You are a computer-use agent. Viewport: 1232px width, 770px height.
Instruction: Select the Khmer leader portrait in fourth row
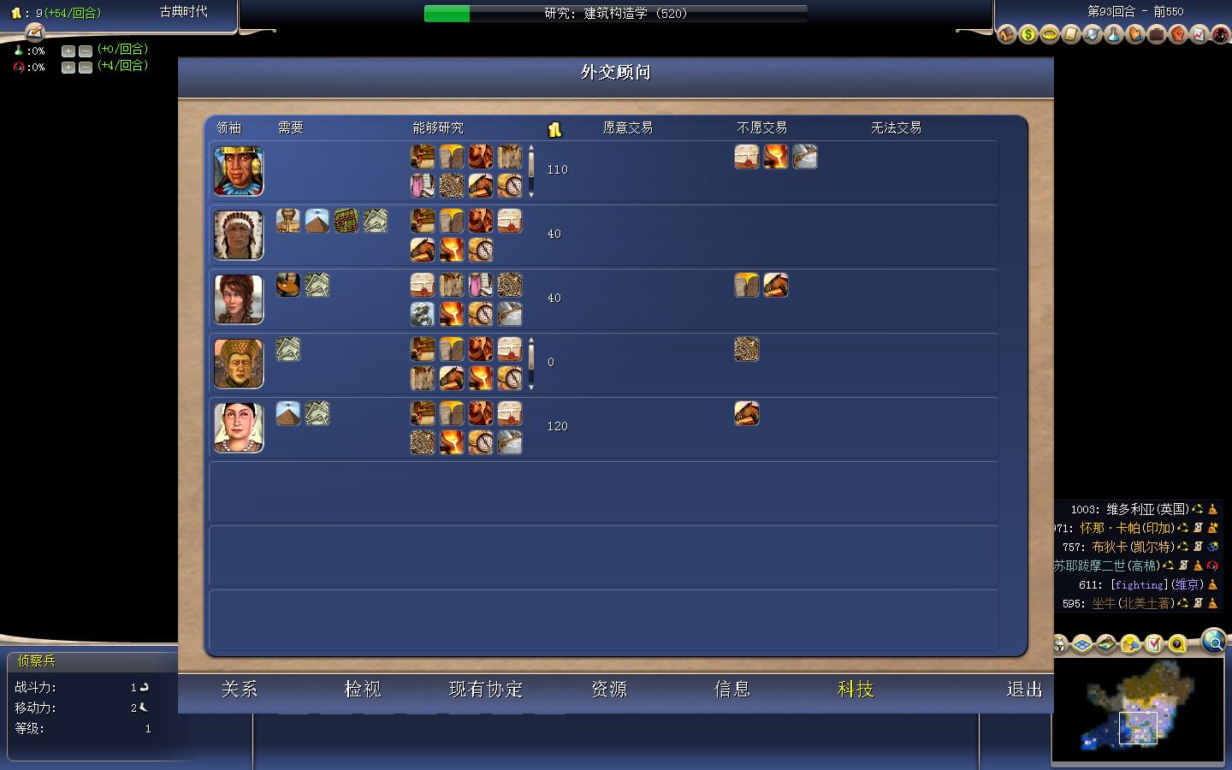[x=239, y=364]
